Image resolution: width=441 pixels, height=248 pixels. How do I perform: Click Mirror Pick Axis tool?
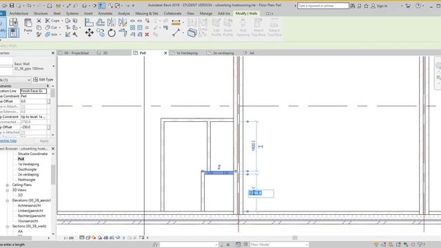tap(112, 22)
